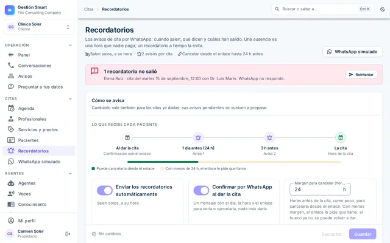The height and width of the screenshot is (243, 390).
Task: Click the CS avatar of Clínica Soler
Action: [x=11, y=27]
